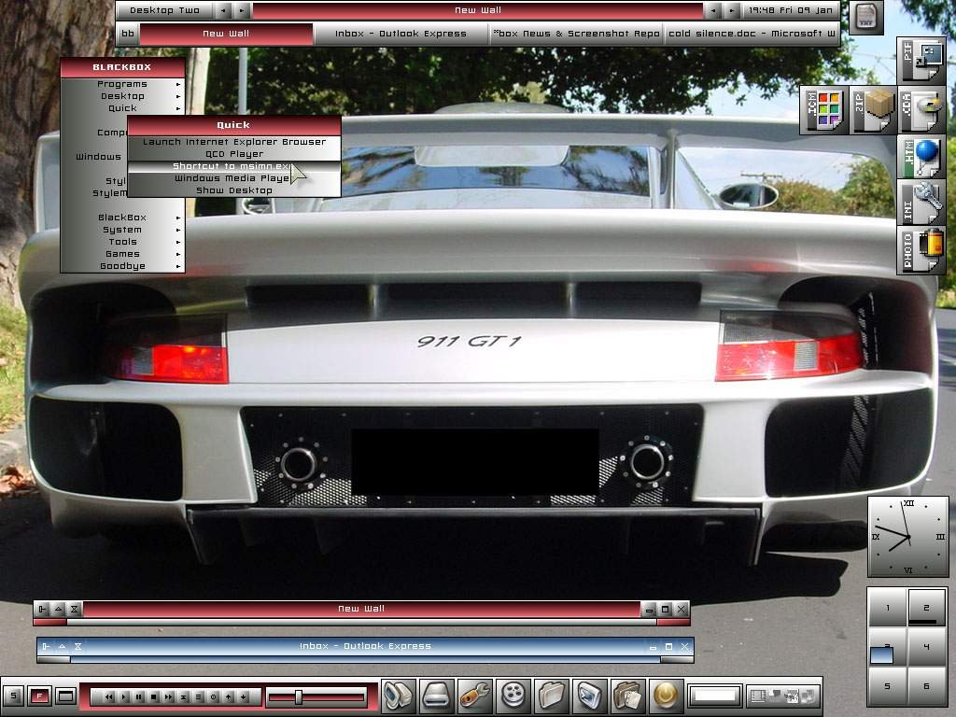This screenshot has width=956, height=717.
Task: Open the INI wrench file icon
Action: pyautogui.click(x=921, y=202)
